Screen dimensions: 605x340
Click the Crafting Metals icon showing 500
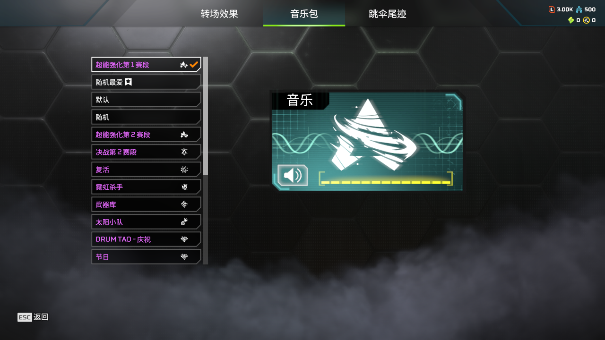[579, 9]
